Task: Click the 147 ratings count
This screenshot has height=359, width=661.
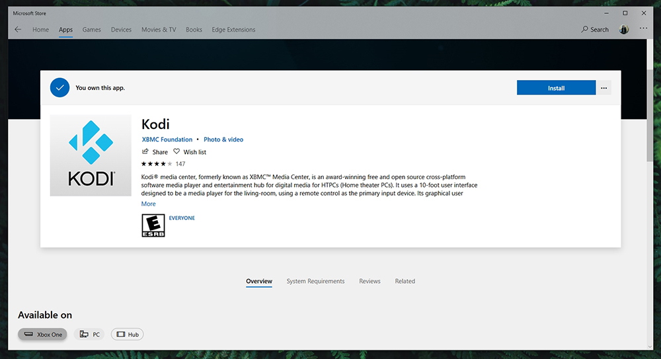Action: click(180, 164)
